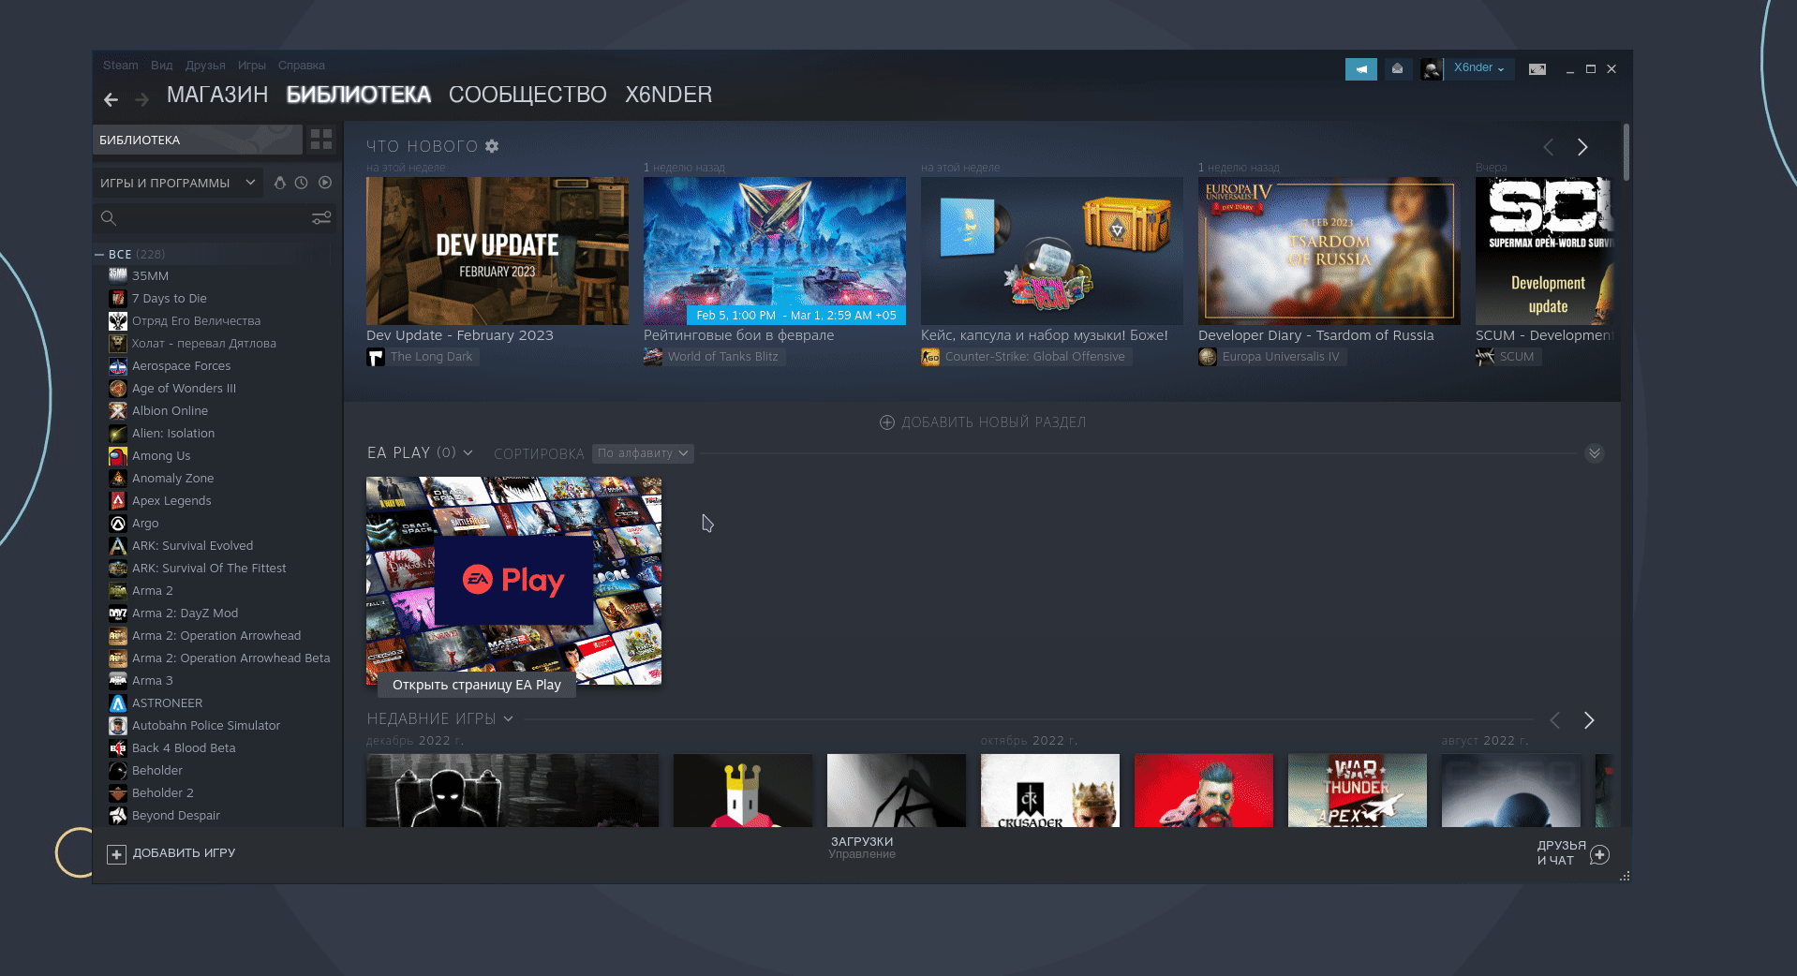This screenshot has height=976, width=1797.
Task: Toggle sort by recent activity clock
Action: 301,183
